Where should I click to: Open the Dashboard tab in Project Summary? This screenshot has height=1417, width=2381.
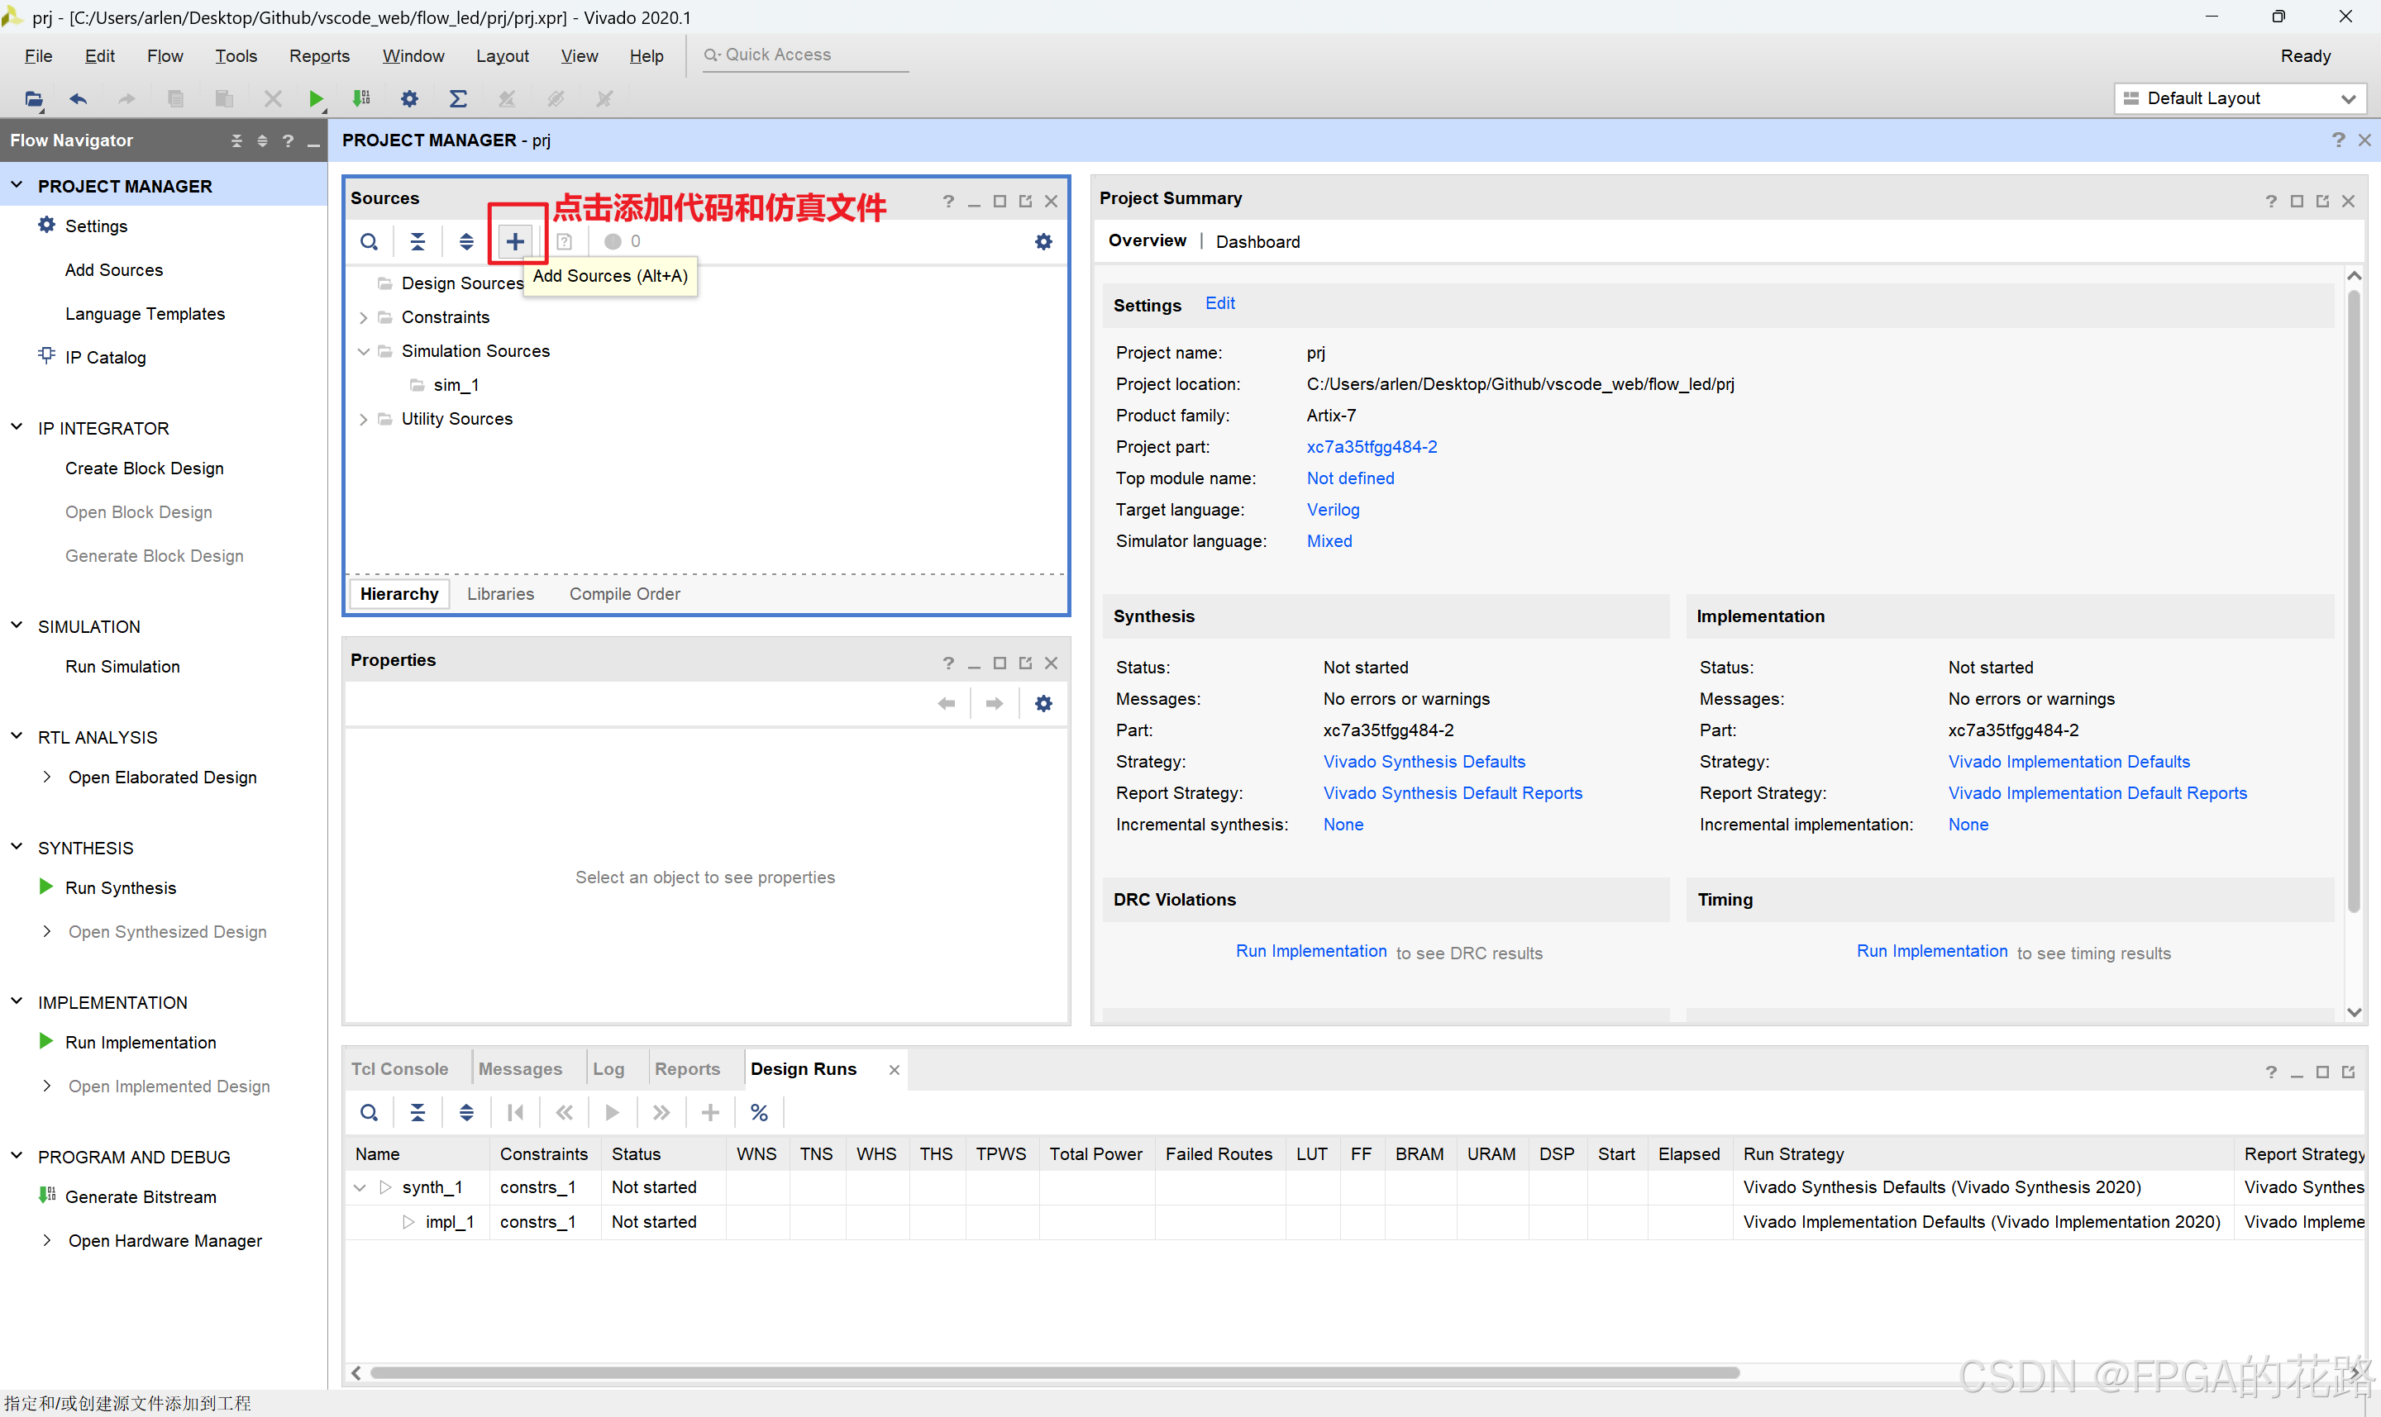tap(1257, 241)
